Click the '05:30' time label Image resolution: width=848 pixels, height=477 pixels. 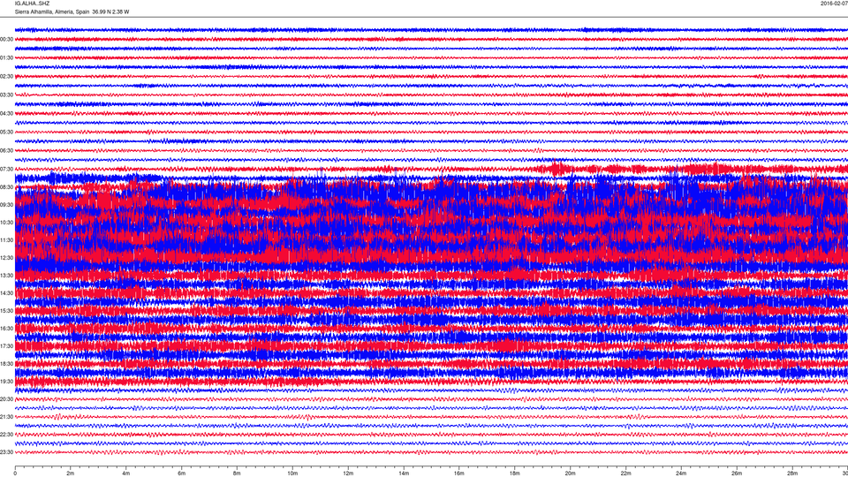pos(6,132)
